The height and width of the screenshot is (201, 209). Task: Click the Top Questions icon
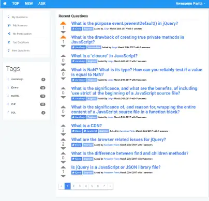pyautogui.click(x=9, y=42)
